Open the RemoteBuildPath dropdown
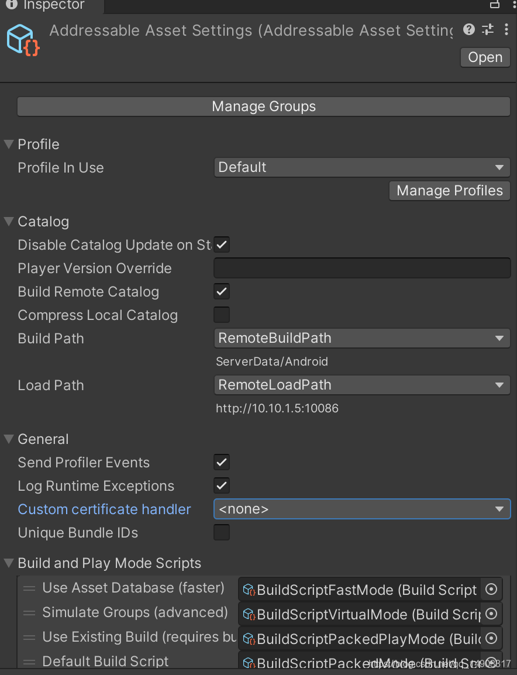 pyautogui.click(x=361, y=338)
